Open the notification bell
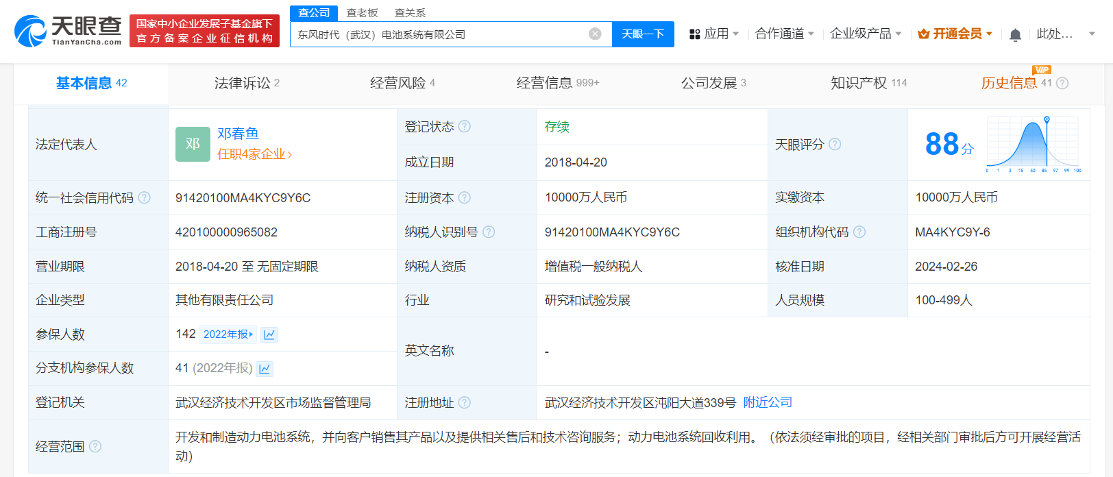This screenshot has height=477, width=1113. [1015, 34]
